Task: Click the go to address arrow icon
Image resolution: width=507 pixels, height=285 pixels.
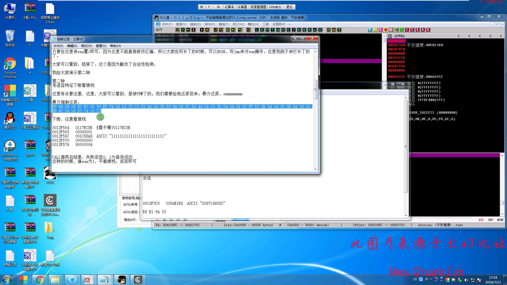Action: click(248, 30)
